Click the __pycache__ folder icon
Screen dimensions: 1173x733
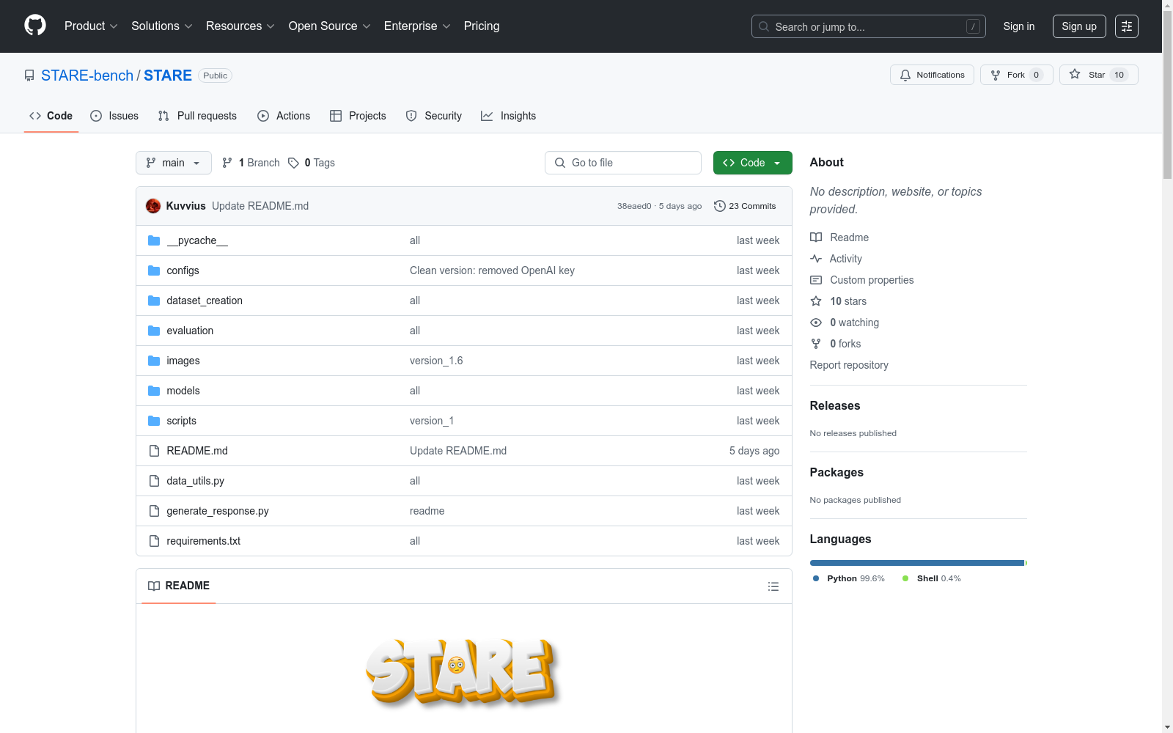pos(154,240)
